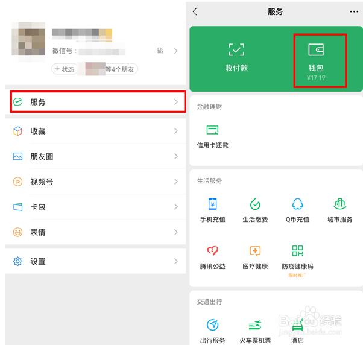363x345 pixels.
Task: Tap the 腾讯公益 label
Action: pos(212,266)
